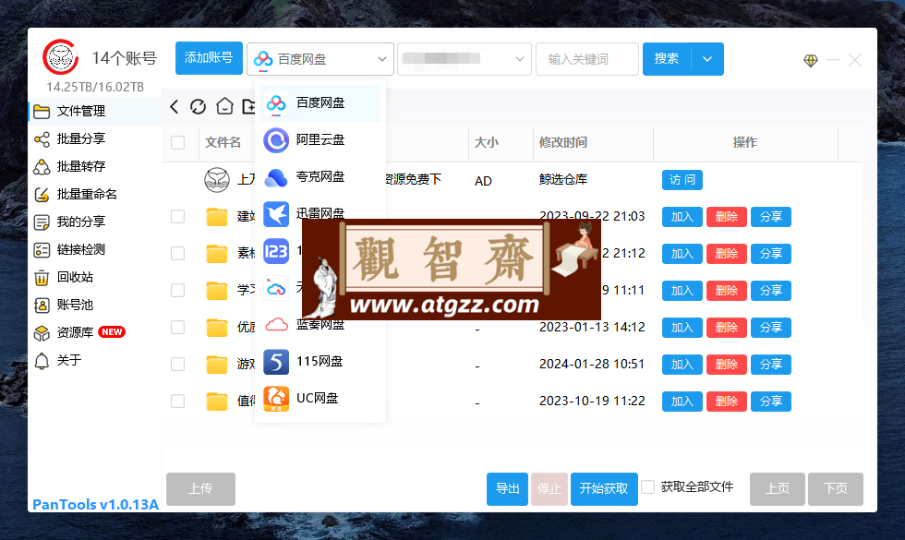Refresh the file list

198,106
